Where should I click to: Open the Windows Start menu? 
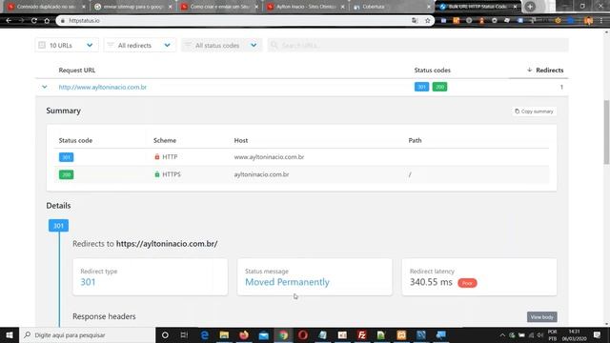(10, 334)
